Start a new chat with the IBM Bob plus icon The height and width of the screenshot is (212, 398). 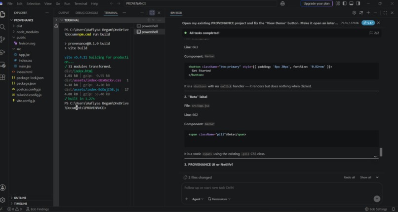coord(368,13)
